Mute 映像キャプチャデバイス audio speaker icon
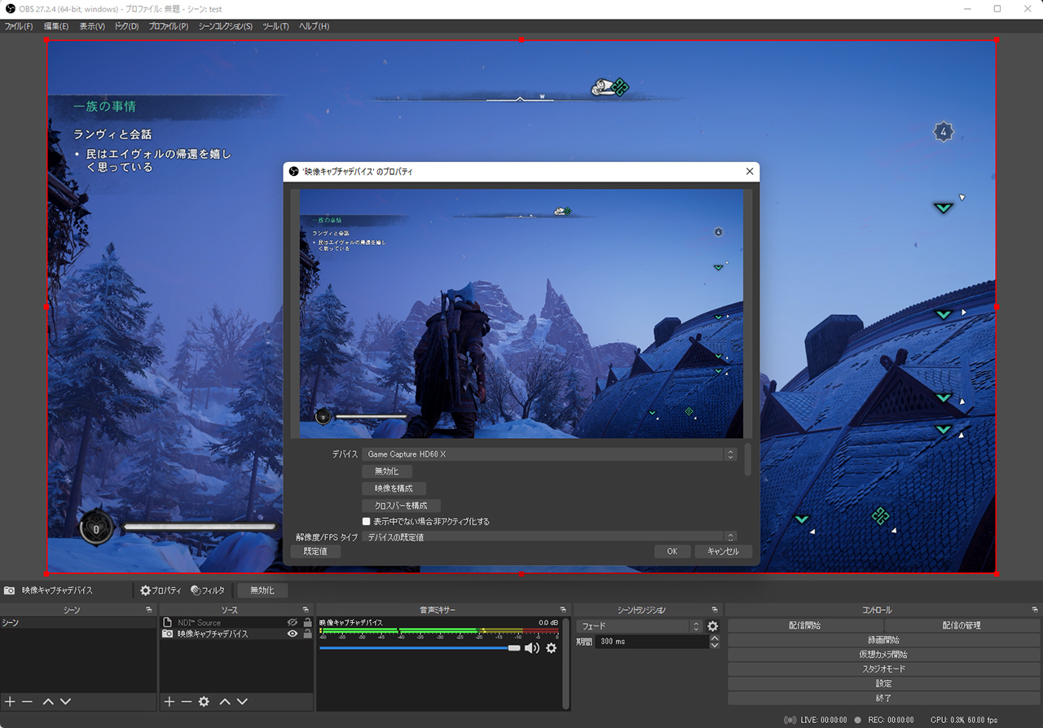The height and width of the screenshot is (728, 1043). pyautogui.click(x=532, y=648)
